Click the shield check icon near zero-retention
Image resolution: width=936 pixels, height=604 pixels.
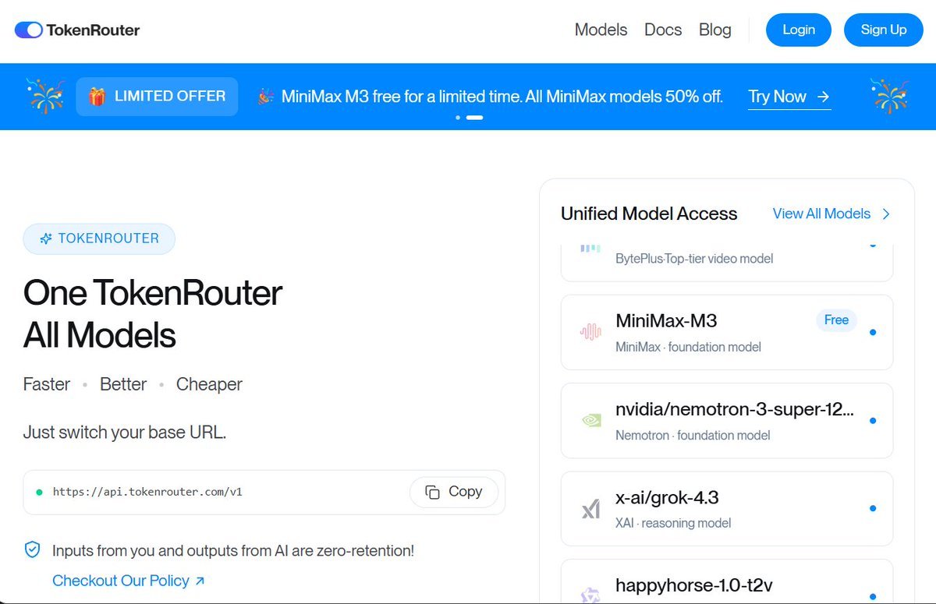[x=32, y=550]
